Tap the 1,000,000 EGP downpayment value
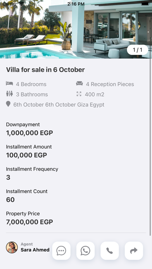152x269 pixels. click(x=29, y=133)
